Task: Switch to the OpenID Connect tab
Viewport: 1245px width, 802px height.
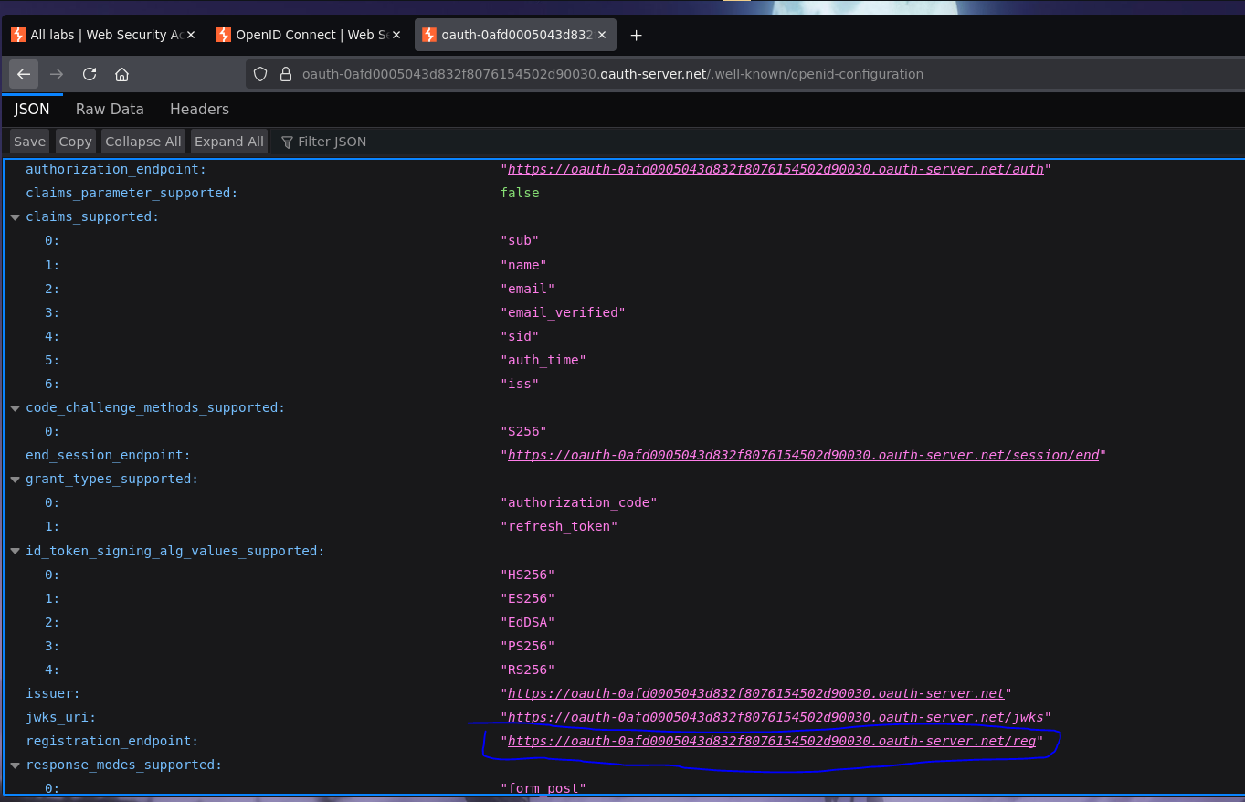Action: coord(309,35)
